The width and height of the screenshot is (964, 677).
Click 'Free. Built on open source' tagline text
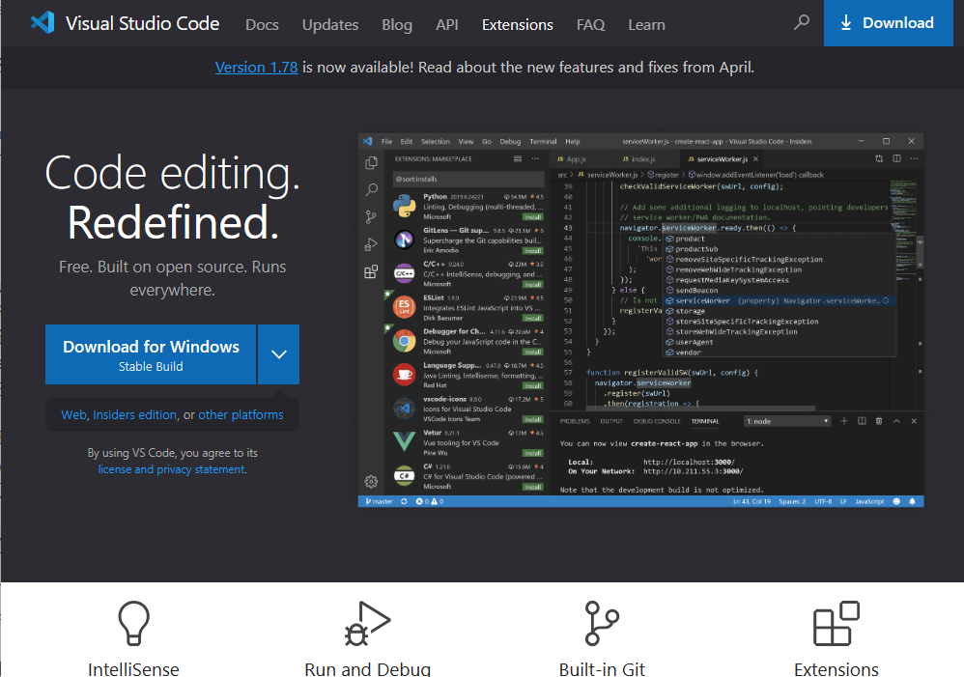[172, 278]
